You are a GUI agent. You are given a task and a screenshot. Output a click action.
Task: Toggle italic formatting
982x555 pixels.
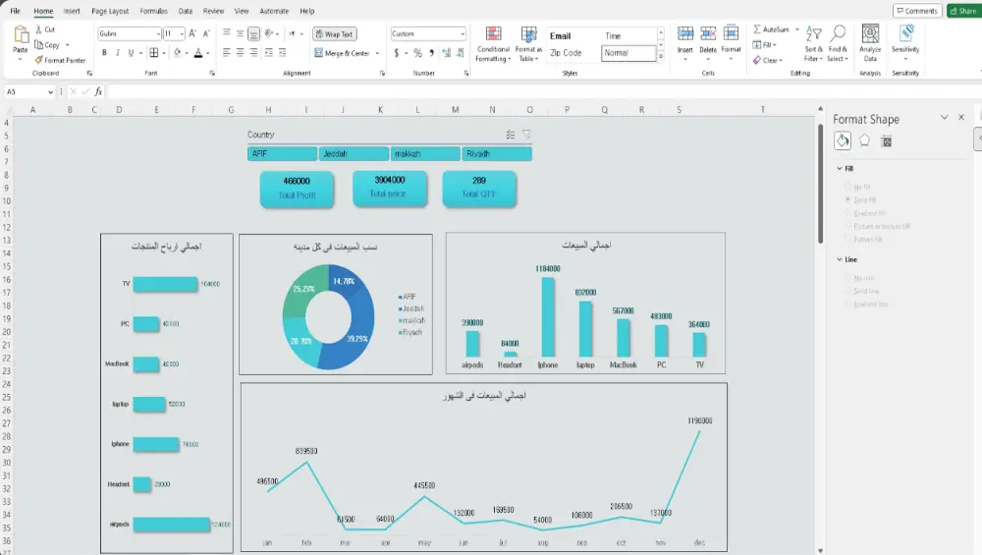(117, 53)
